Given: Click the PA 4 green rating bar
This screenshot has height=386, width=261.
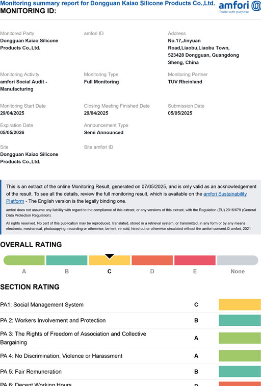Looking at the screenshot, I should click(240, 356).
